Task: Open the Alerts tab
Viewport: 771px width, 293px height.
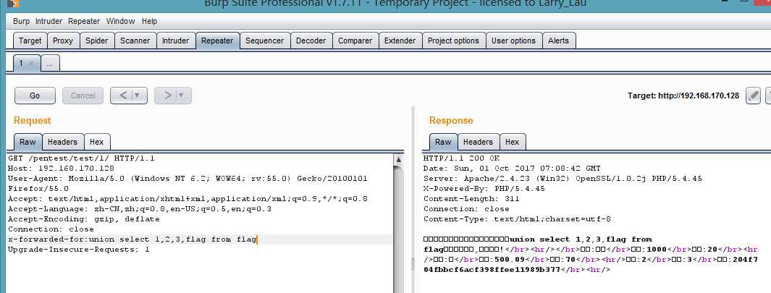Action: pyautogui.click(x=559, y=41)
